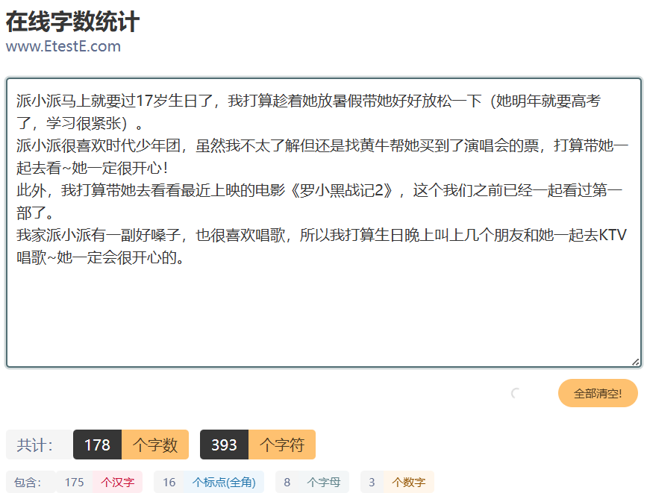647x493 pixels.
Task: Click the 个字数 label
Action: pyautogui.click(x=155, y=445)
